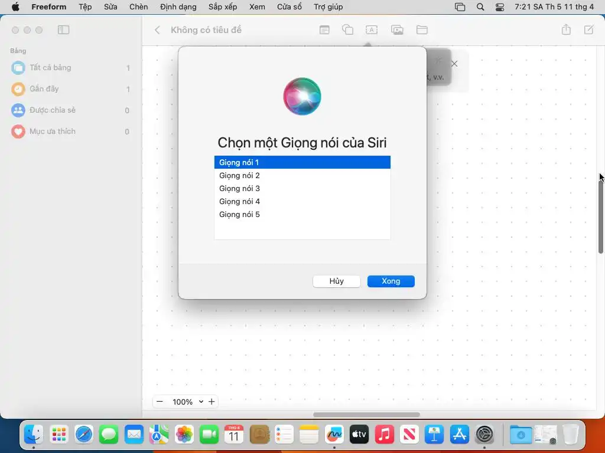
Task: Open System Settings from the Dock
Action: tap(484, 435)
